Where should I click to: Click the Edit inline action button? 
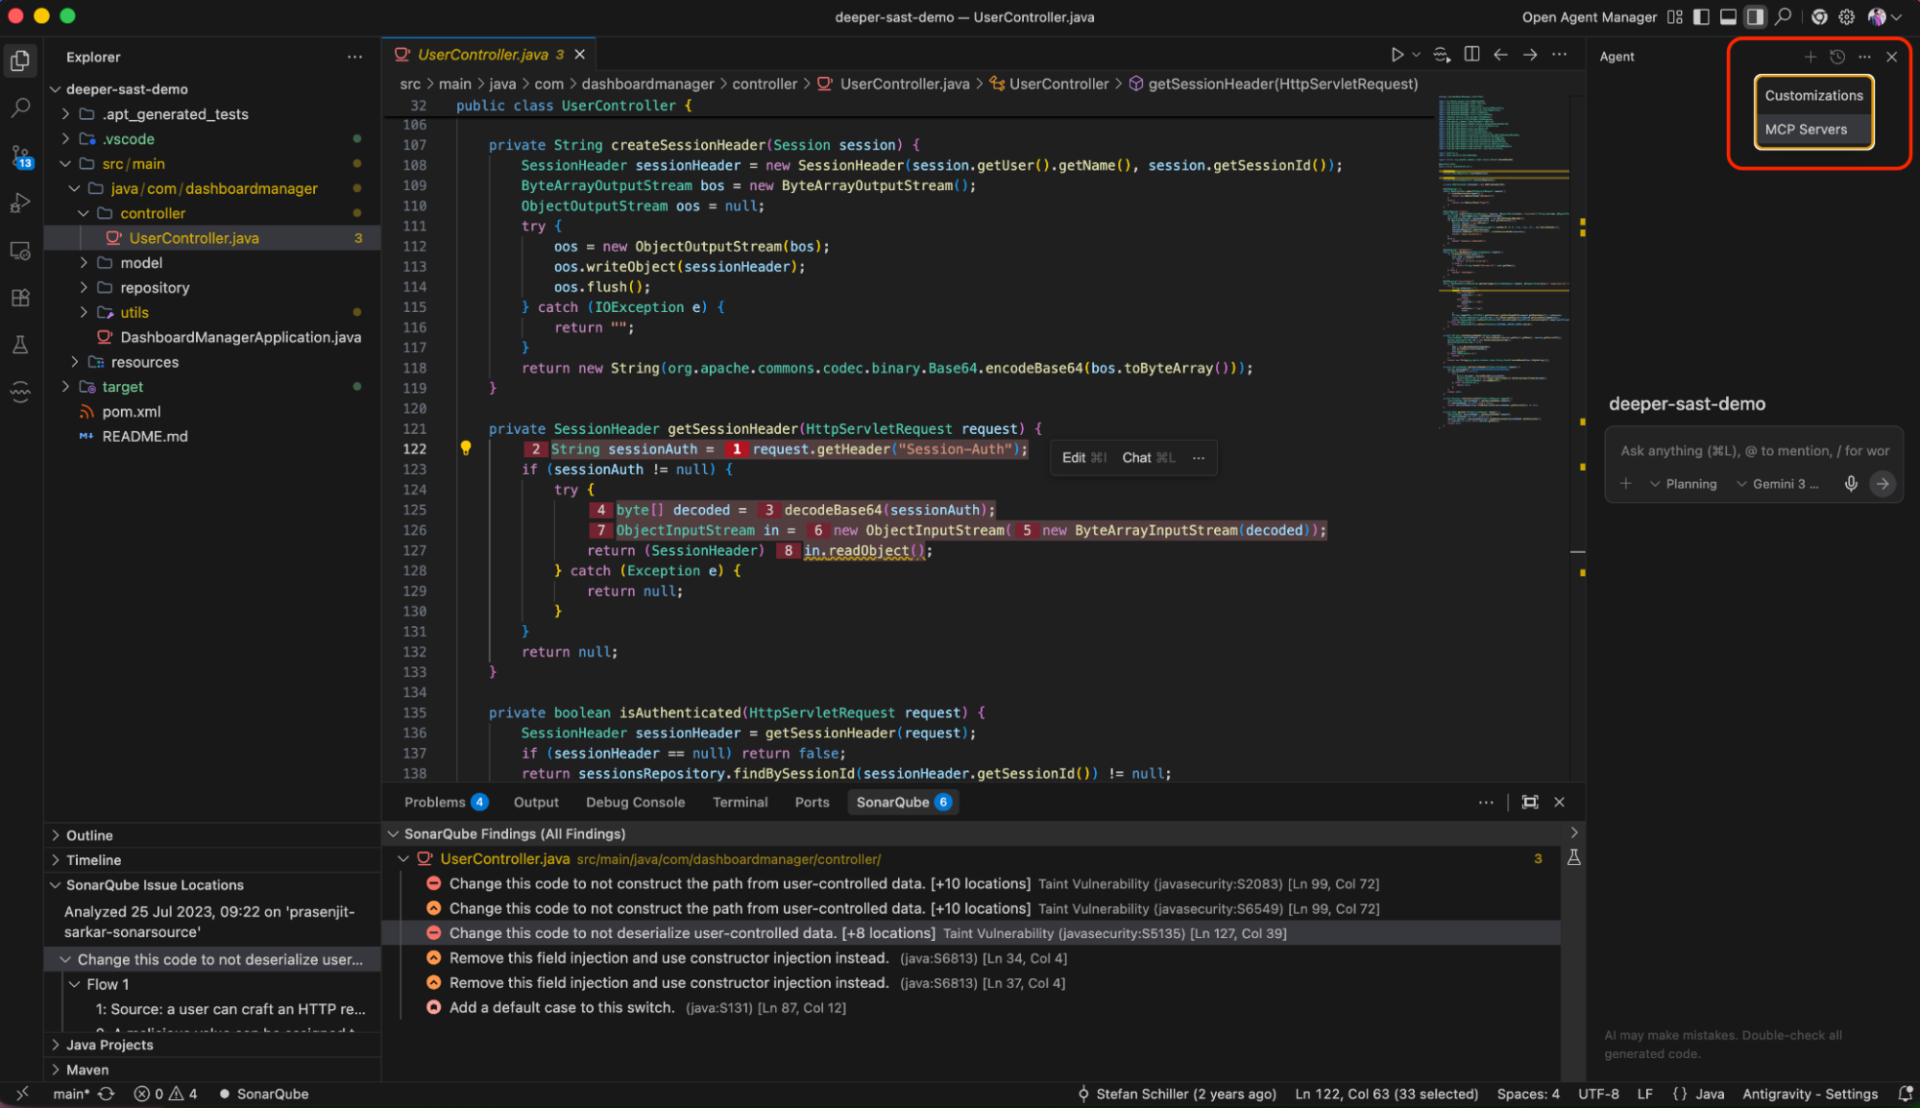(1074, 458)
